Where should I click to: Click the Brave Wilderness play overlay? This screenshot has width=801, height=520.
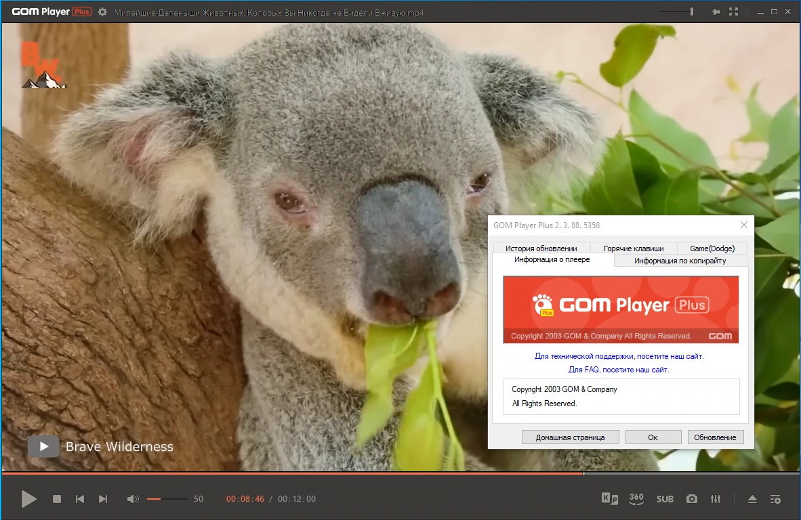tap(43, 446)
